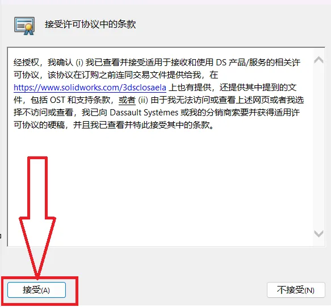The height and width of the screenshot is (307, 331).
Task: Decline the license with 不接受(N) button
Action: pyautogui.click(x=296, y=290)
